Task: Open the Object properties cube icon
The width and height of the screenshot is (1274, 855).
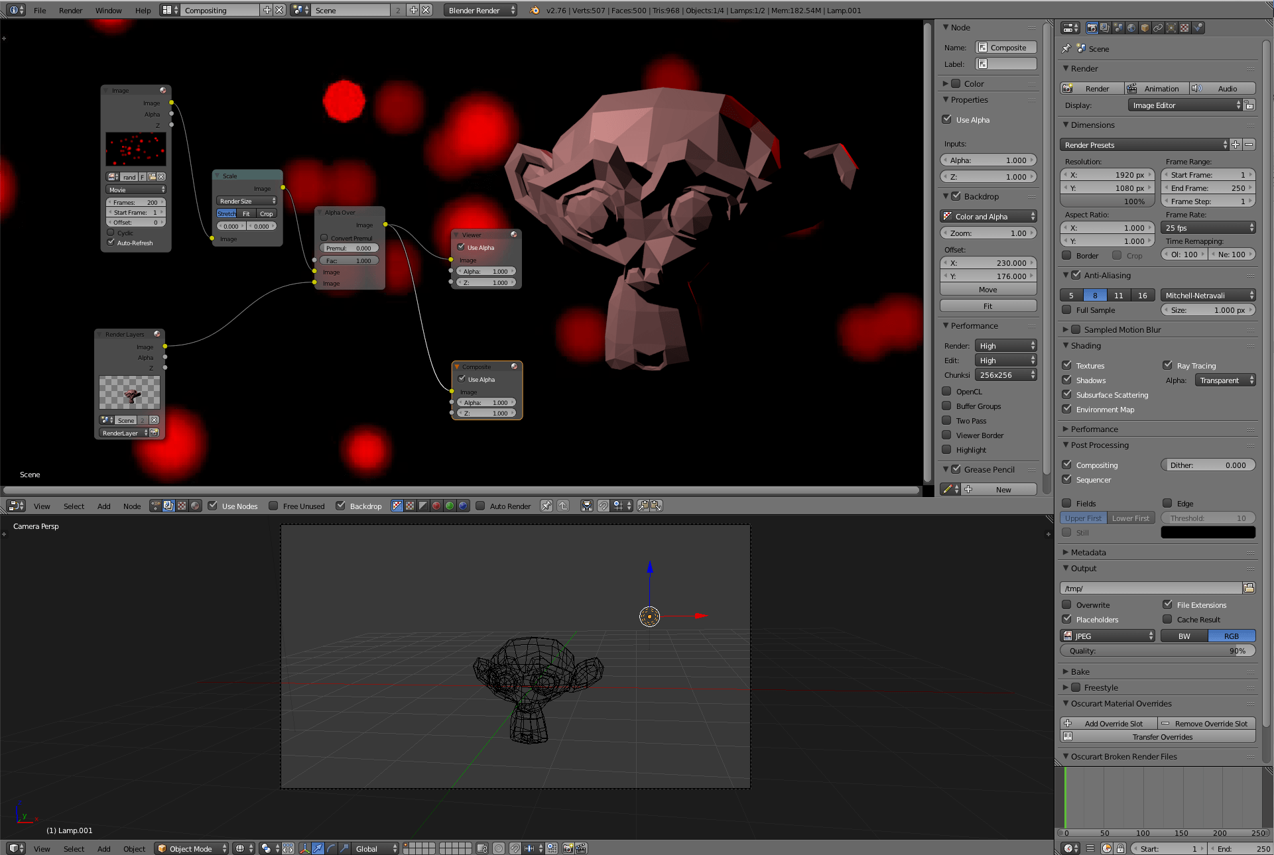Action: click(1145, 27)
